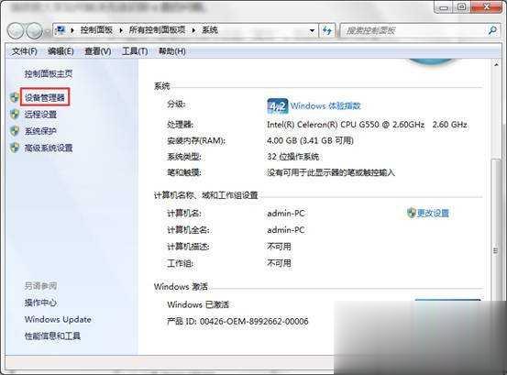507x375 pixels.
Task: Click the search magnifier icon
Action: pyautogui.click(x=491, y=30)
